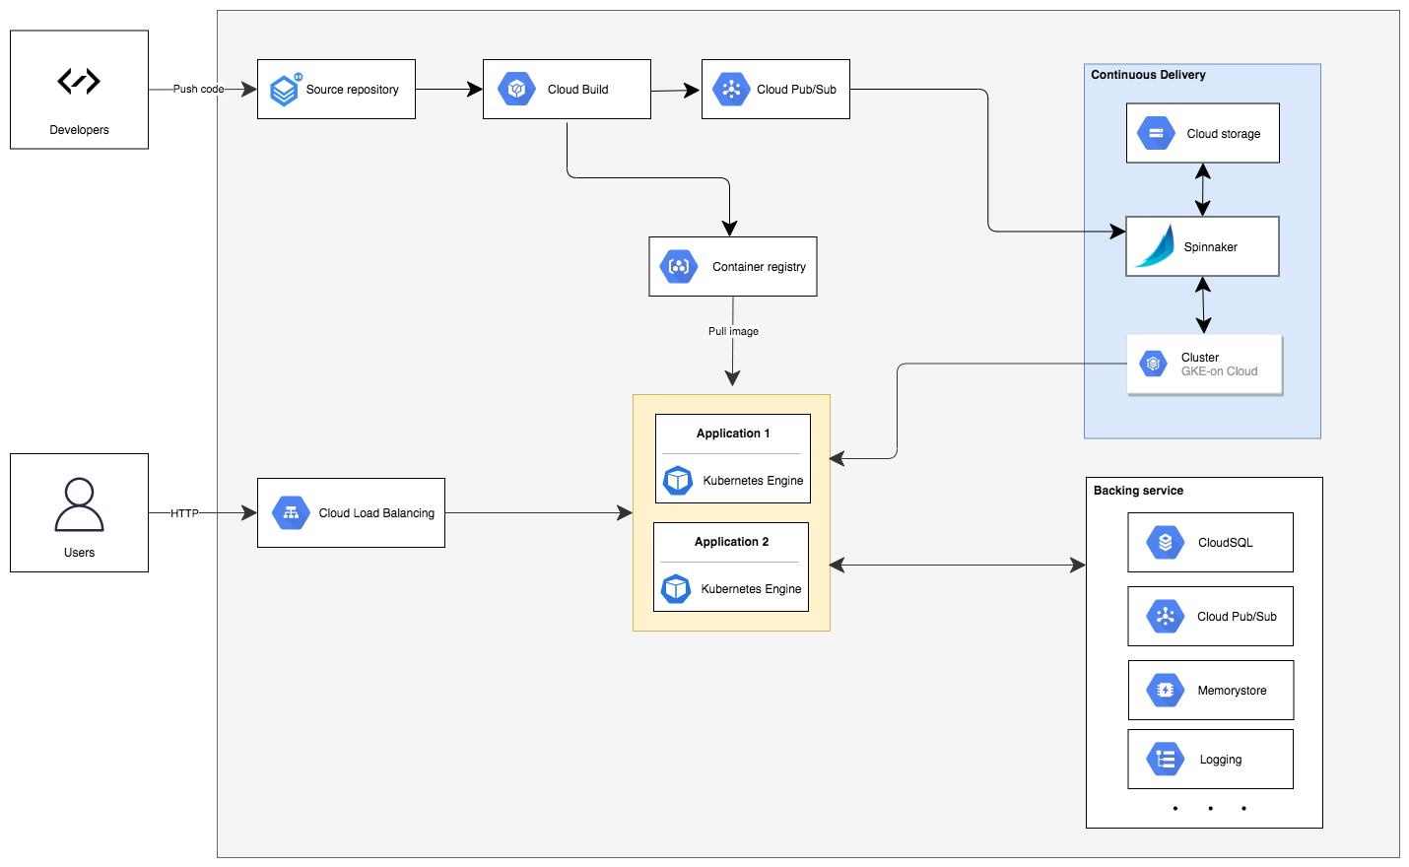Select the 'GKE-on Cloud' subtitle

coord(1219,371)
